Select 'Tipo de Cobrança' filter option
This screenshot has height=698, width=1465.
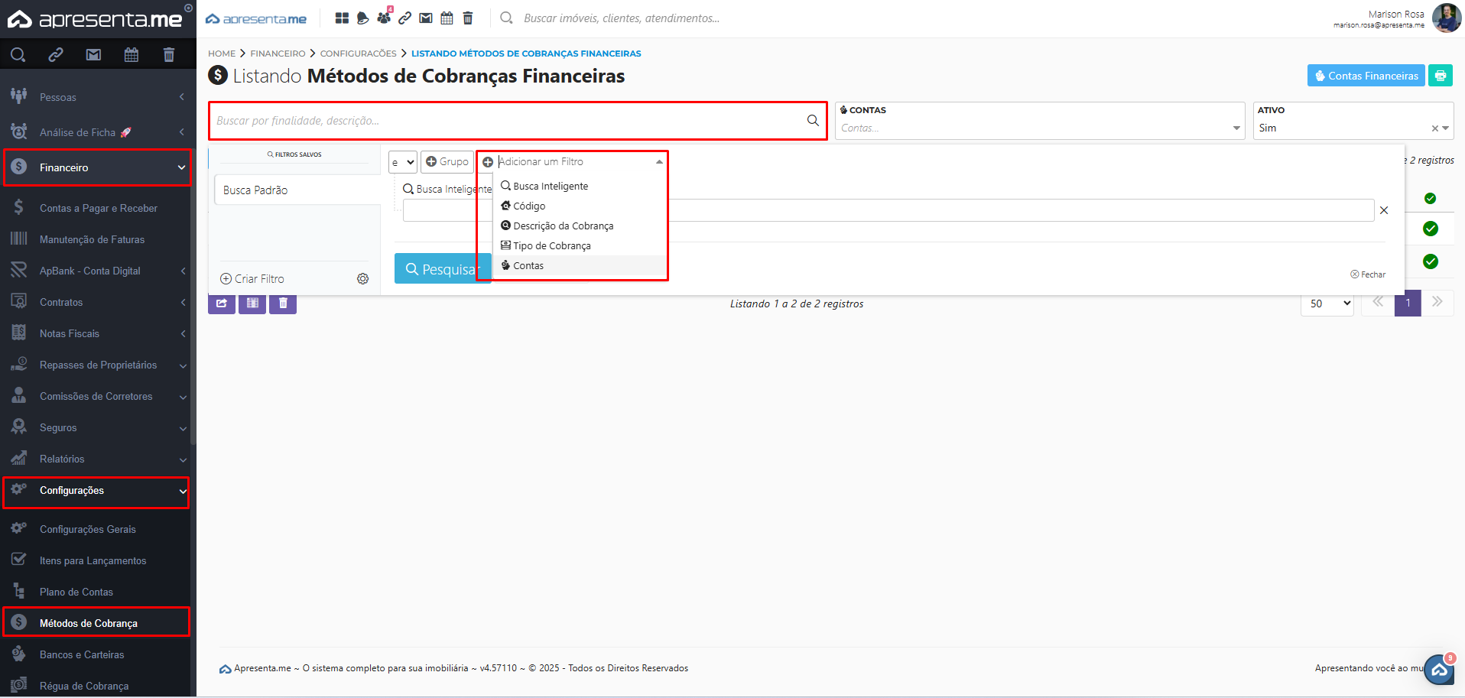point(551,245)
